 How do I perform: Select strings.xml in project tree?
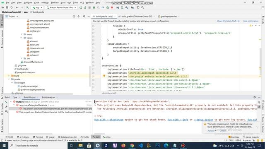click(x=34, y=52)
